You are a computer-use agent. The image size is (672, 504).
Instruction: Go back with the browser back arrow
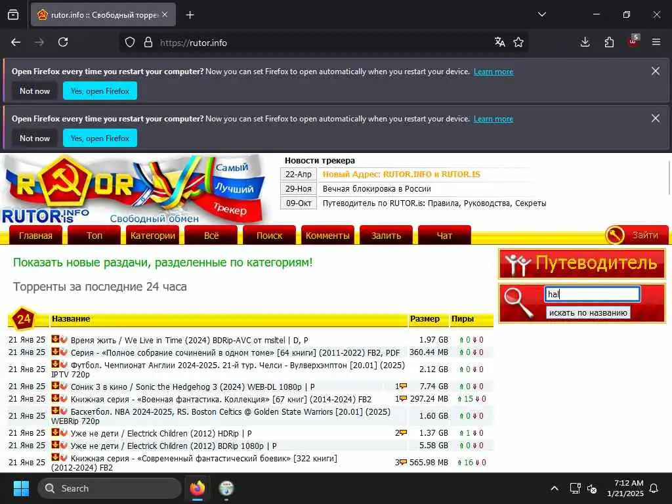pyautogui.click(x=16, y=42)
